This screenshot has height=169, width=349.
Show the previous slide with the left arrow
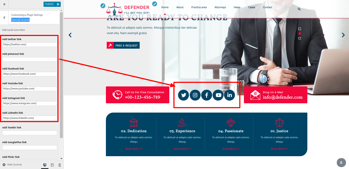tap(70, 35)
